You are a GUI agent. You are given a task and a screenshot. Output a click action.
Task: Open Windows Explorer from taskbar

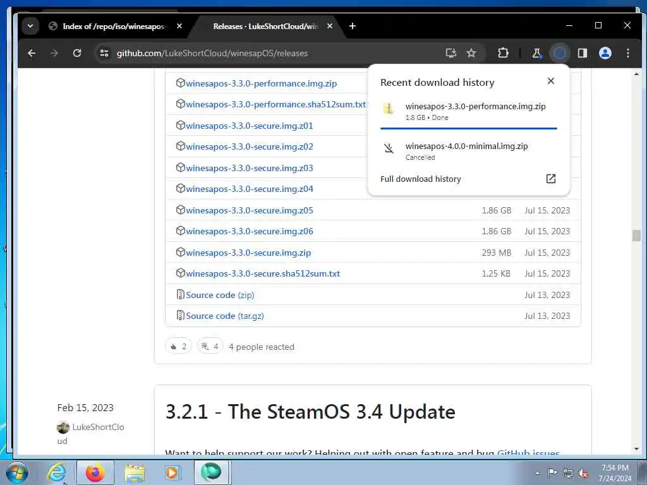tap(135, 474)
